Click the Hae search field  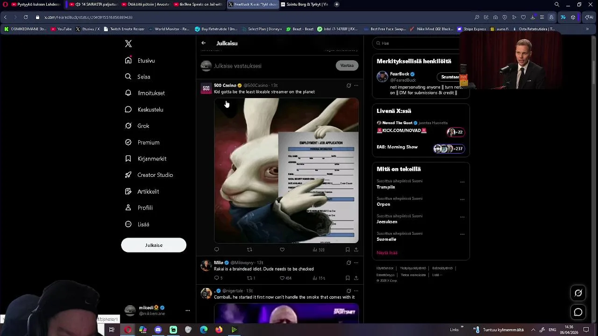418,43
